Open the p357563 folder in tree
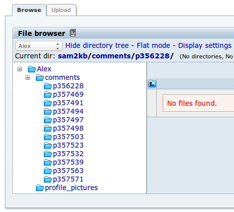This screenshot has width=234, height=212. [x=68, y=171]
